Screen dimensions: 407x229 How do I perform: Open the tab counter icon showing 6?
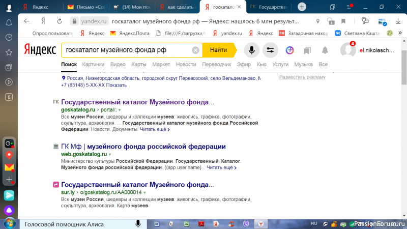9,97
